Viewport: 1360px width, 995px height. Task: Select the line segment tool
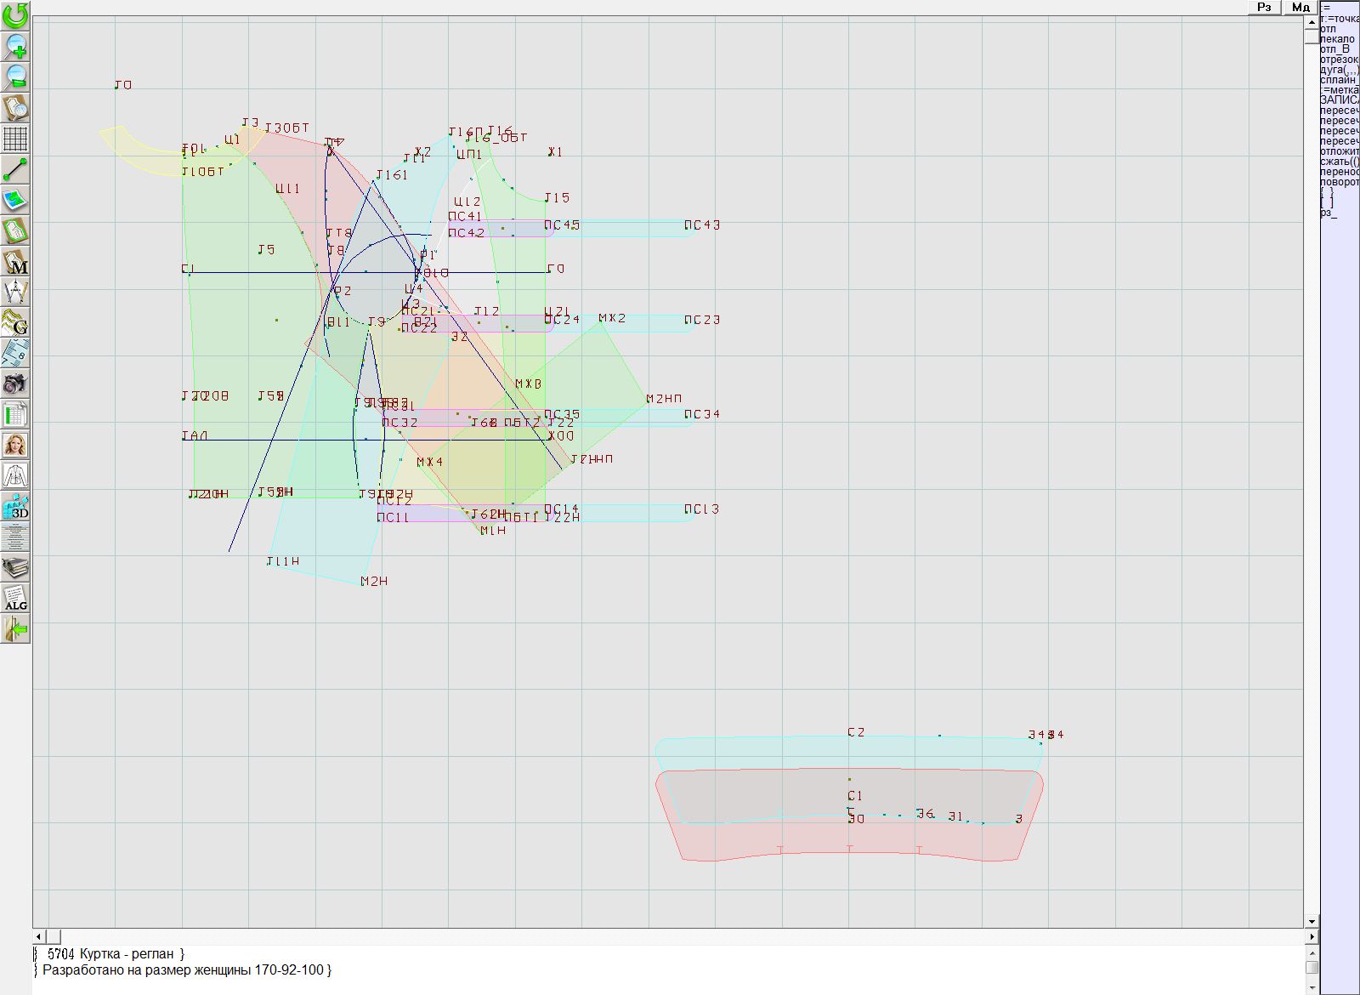tap(15, 169)
